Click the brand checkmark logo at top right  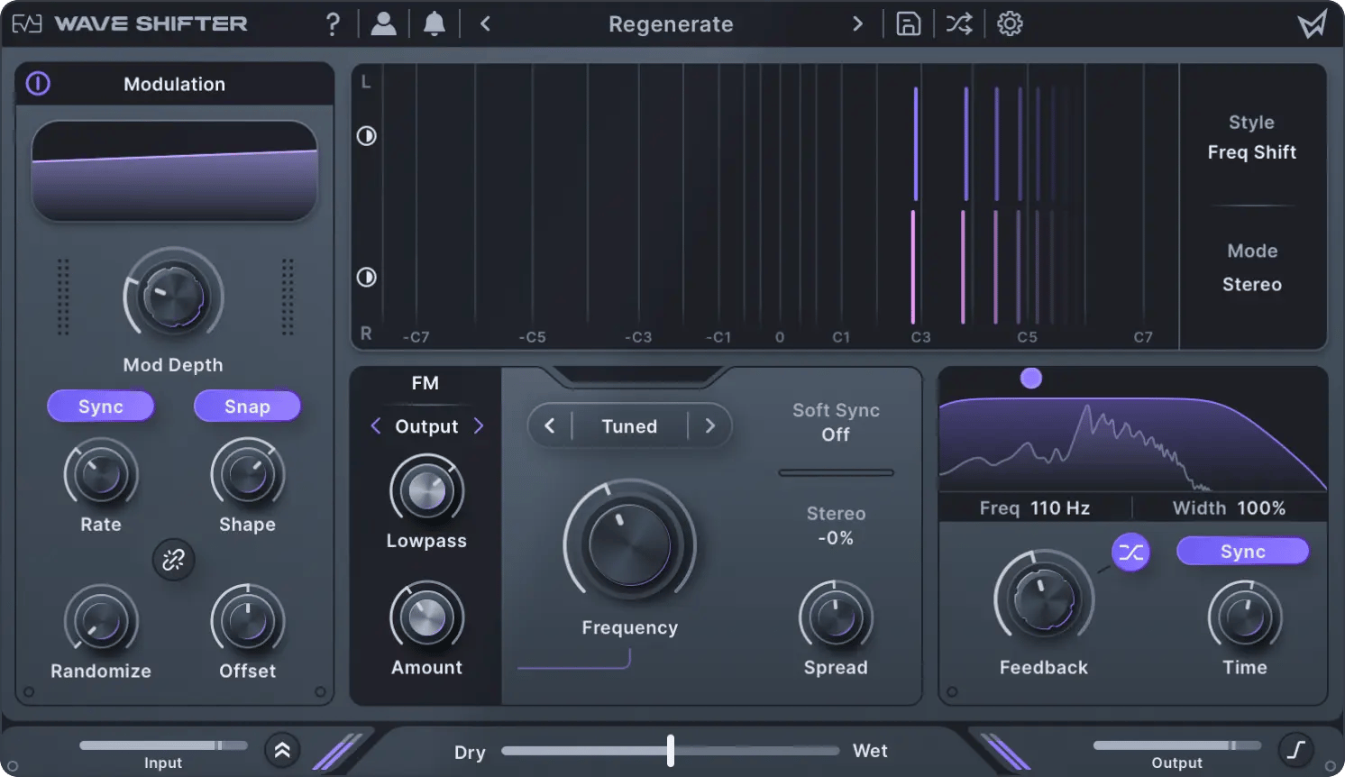1312,23
